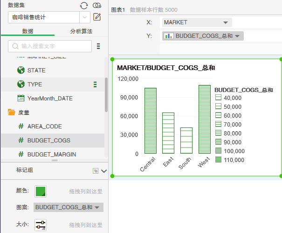Screen dimensions: 282x233
Task: Collapse the 标记组 panel chevron
Action: point(103,171)
